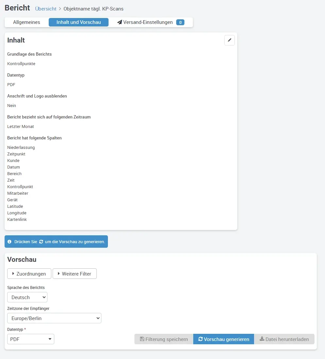Expand the Zuordnungen section
The image size is (325, 359).
point(29,274)
